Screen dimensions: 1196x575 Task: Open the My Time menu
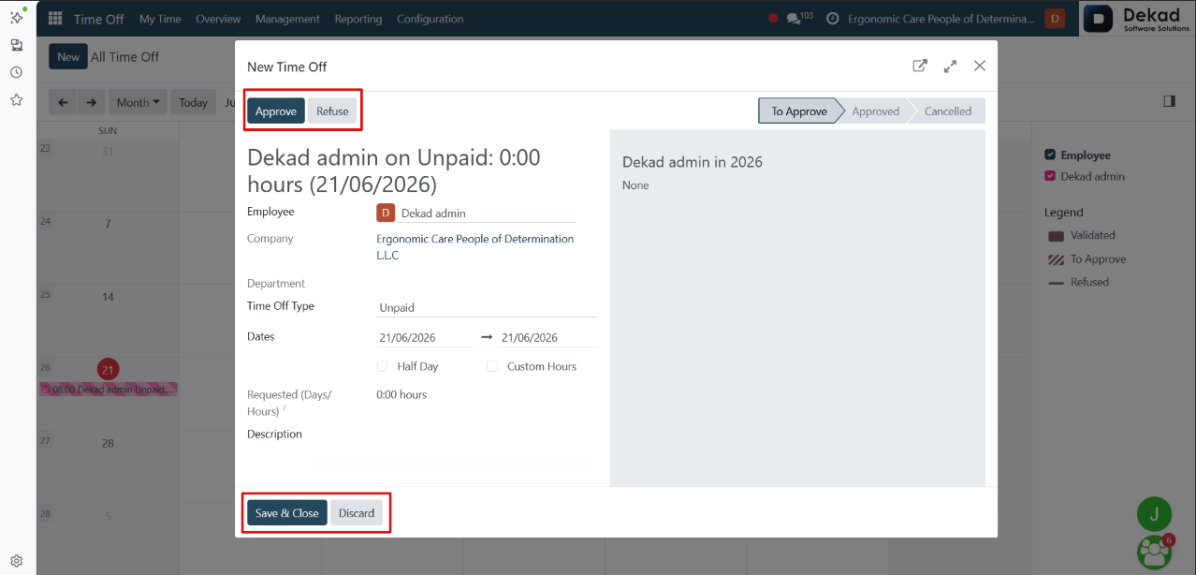coord(160,19)
